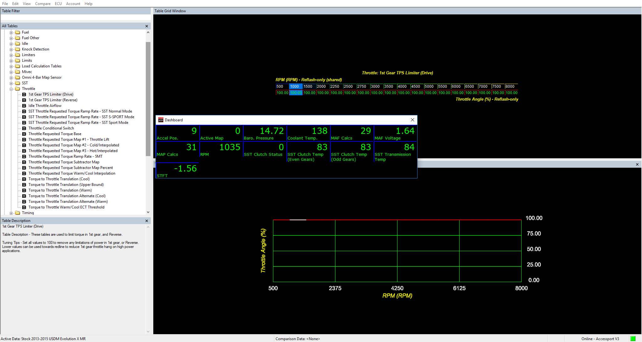Click table icon for Torque Warm/Cool Interpolation
642x342 pixels.
[x=24, y=173]
